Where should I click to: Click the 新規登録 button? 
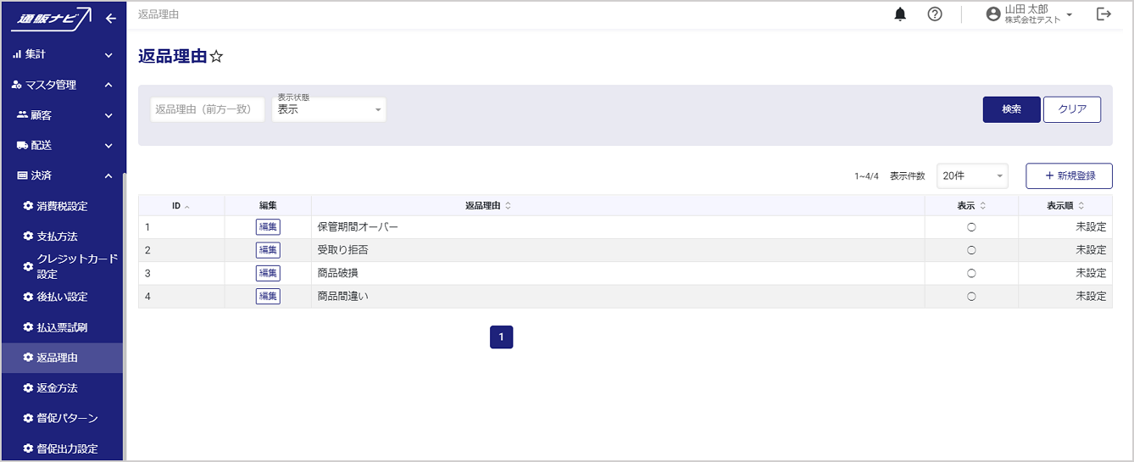click(x=1069, y=175)
